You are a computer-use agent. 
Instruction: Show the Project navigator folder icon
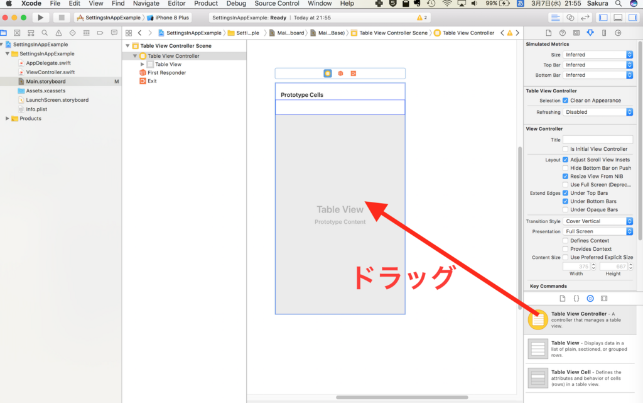coord(4,33)
